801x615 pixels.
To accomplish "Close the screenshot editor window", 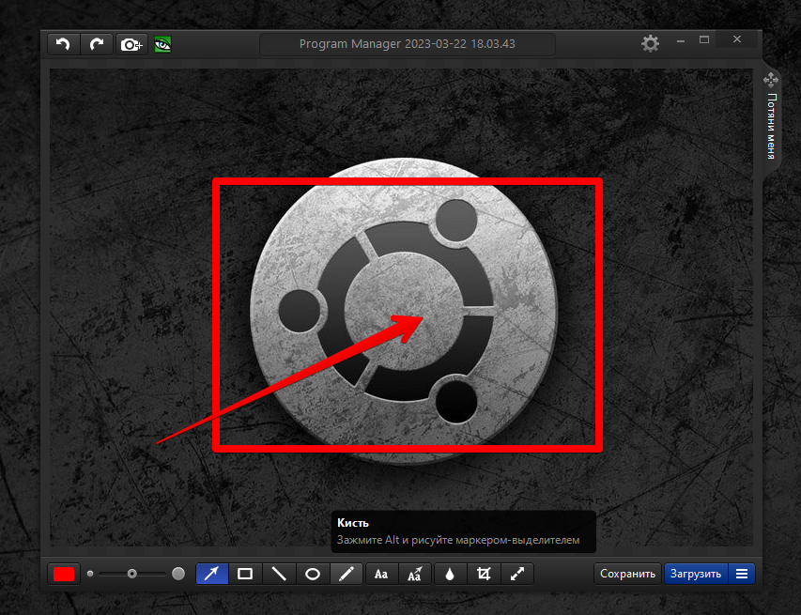I will click(x=737, y=39).
